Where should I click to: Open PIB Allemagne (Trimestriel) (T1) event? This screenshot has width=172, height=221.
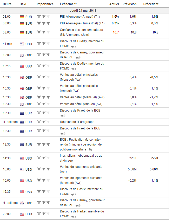(82, 23)
